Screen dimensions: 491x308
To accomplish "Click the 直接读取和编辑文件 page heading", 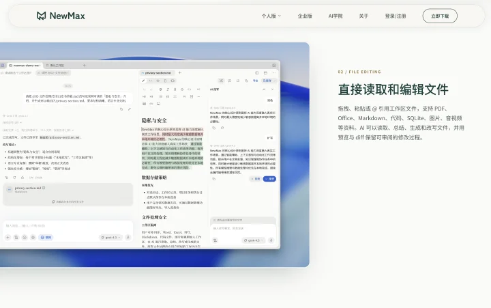I will [393, 89].
